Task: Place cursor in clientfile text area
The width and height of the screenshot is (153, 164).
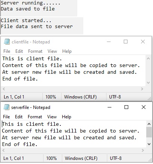Action: point(73,70)
